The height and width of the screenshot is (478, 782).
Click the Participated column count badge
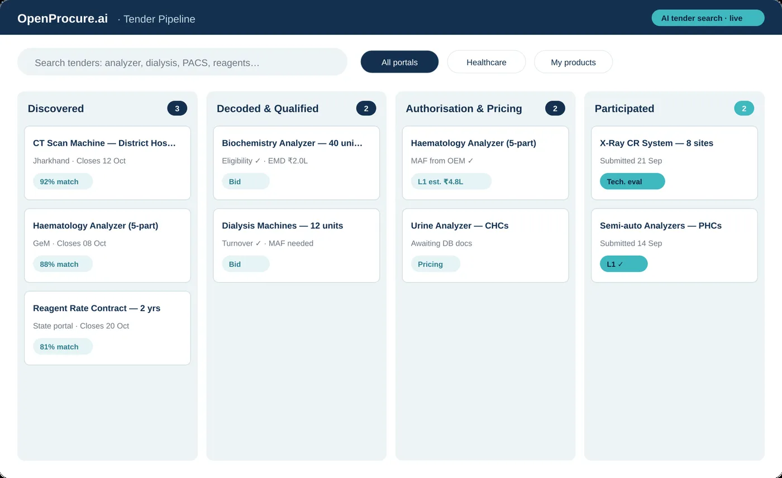pos(744,108)
